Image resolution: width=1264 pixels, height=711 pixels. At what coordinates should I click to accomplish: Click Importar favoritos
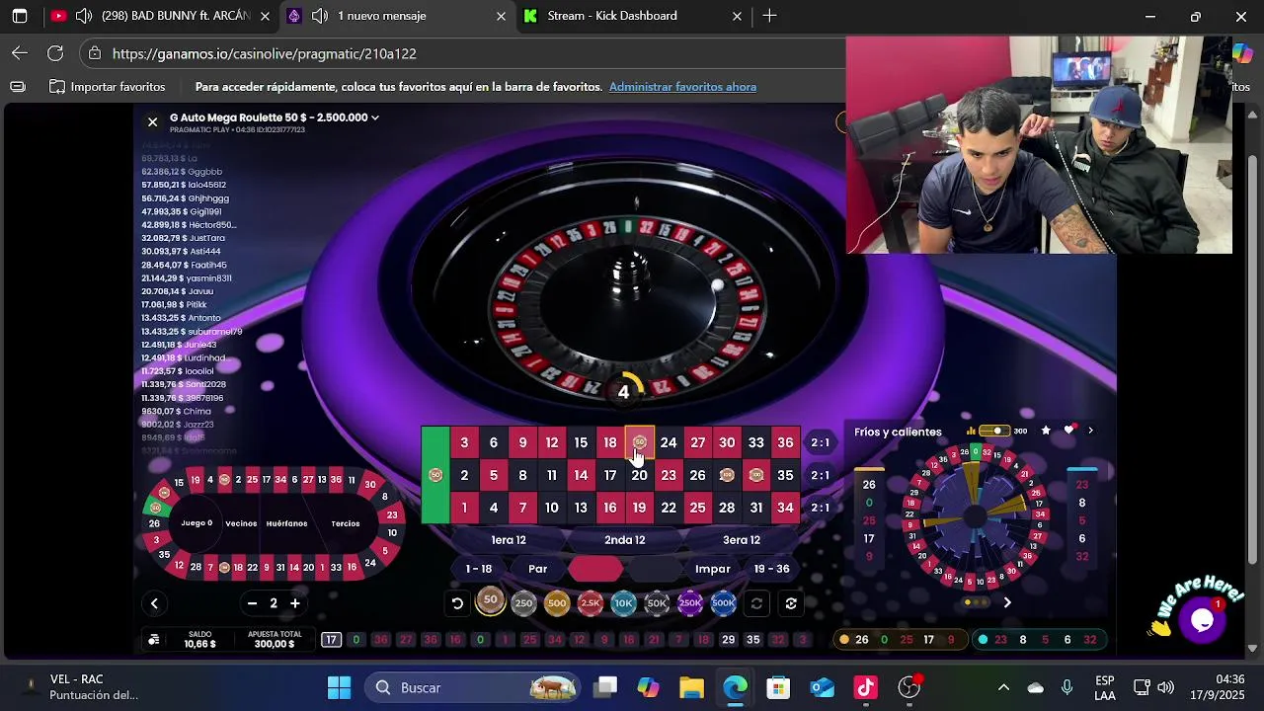(x=108, y=87)
